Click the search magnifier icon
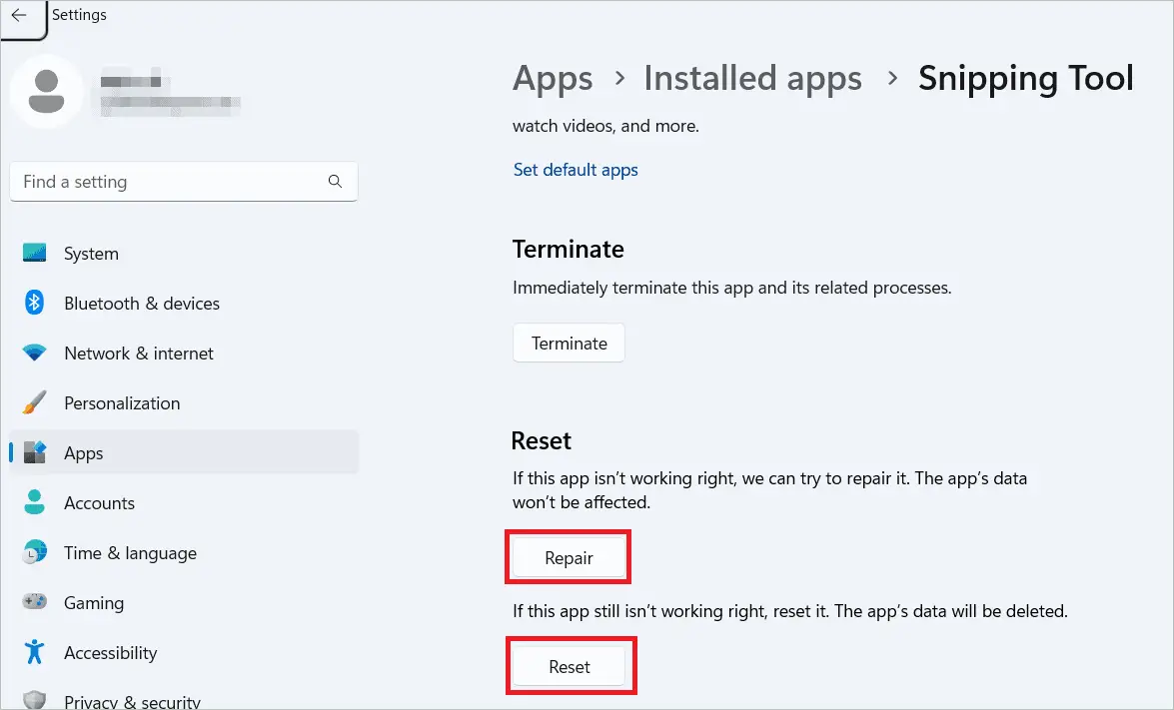Viewport: 1174px width, 710px height. pos(335,182)
